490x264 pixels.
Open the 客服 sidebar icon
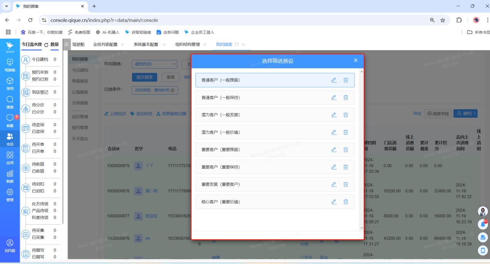(x=10, y=120)
